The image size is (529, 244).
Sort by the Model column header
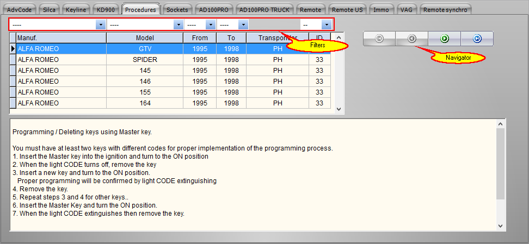(x=145, y=38)
